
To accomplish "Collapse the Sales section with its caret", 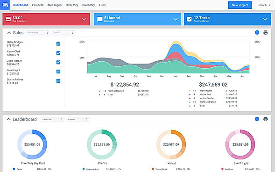I will 9,32.
